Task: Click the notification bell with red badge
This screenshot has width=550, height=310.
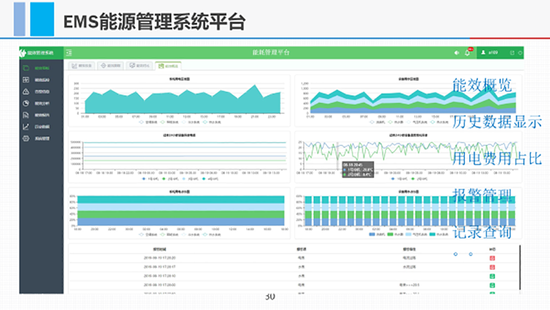Action: click(467, 53)
